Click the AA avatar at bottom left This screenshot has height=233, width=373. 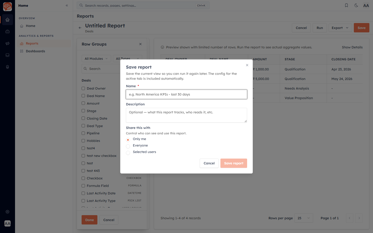pos(8,223)
